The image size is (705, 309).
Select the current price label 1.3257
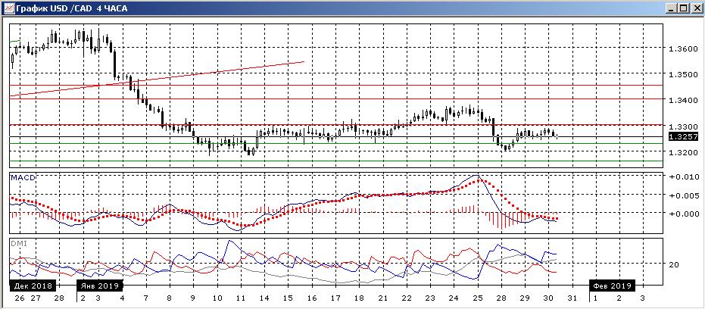[x=683, y=137]
